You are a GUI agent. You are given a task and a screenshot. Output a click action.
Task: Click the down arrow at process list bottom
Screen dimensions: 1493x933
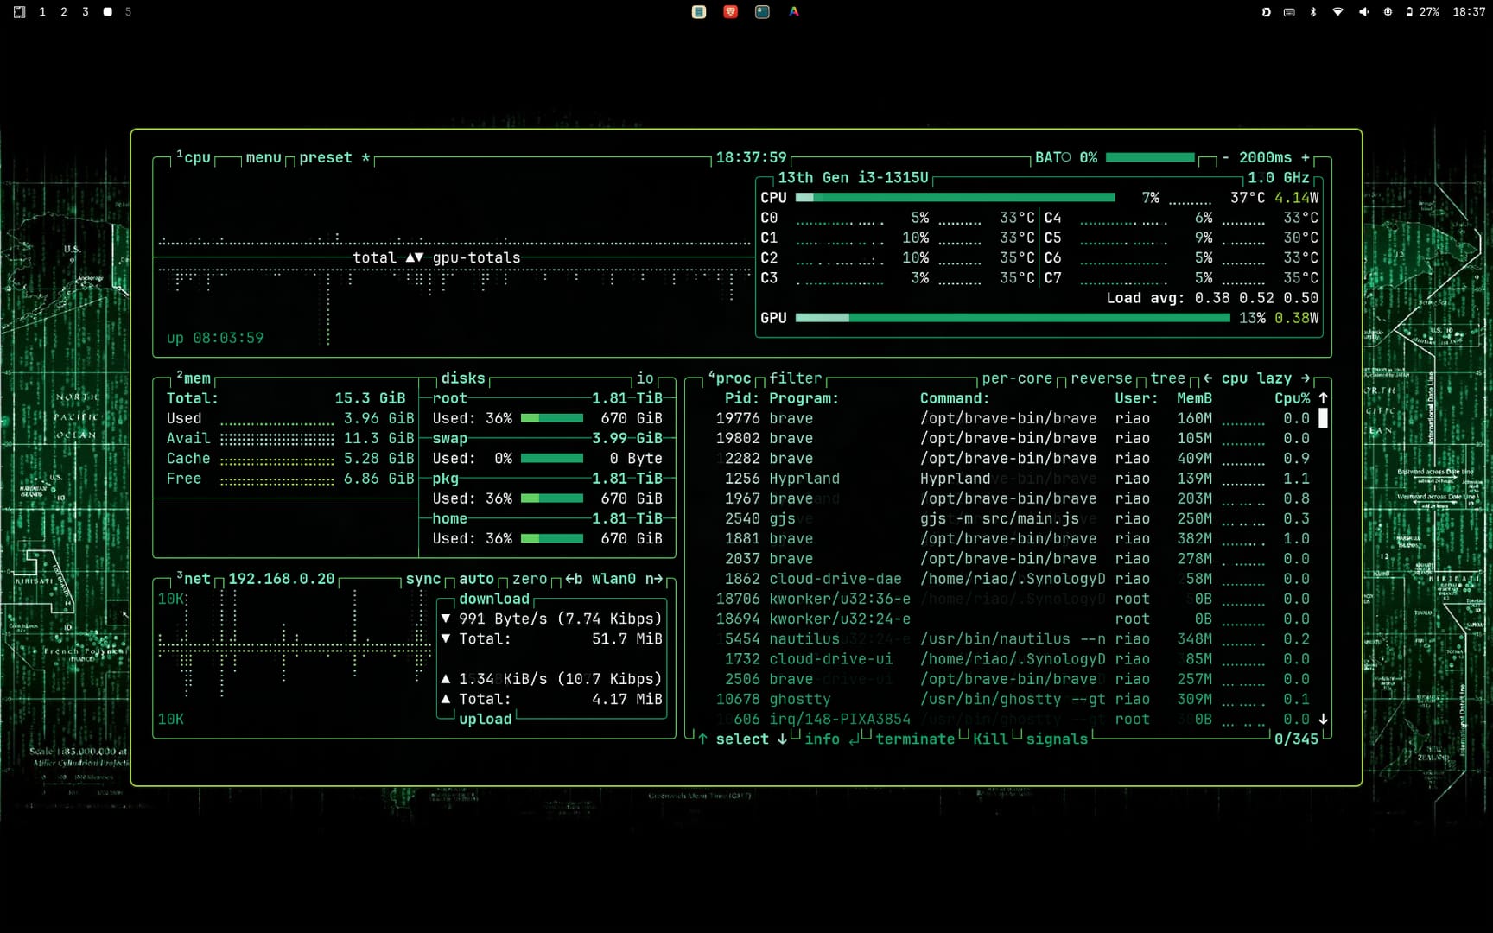1323,719
